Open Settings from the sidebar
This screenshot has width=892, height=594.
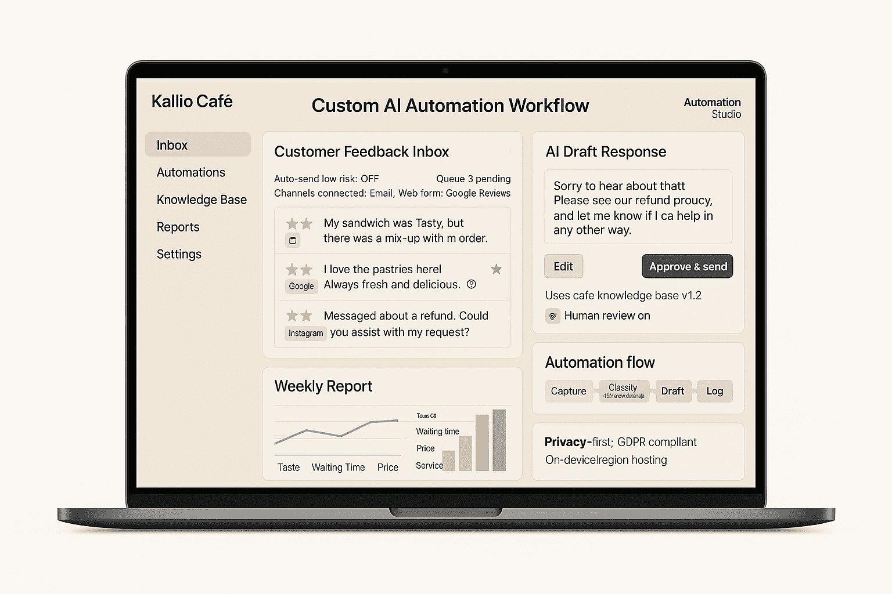[179, 254]
